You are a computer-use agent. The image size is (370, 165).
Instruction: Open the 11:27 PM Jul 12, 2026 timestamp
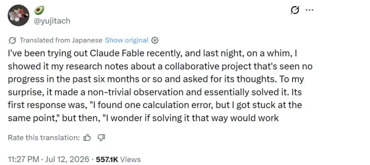[49, 159]
